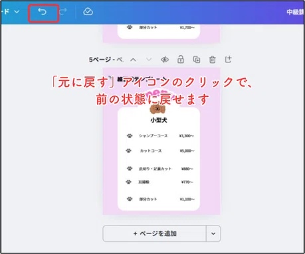
Task: Click the 中級 text in the top bar
Action: (x=293, y=12)
